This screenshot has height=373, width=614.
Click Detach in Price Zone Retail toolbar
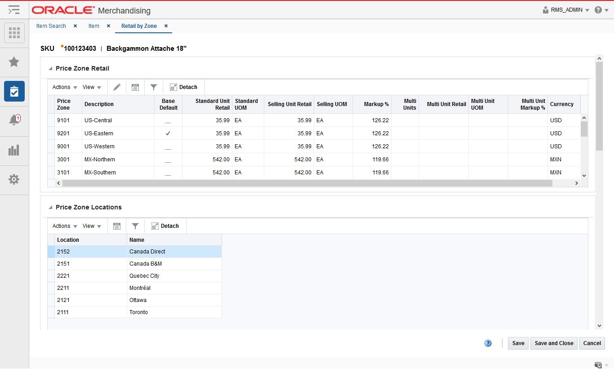pos(183,87)
